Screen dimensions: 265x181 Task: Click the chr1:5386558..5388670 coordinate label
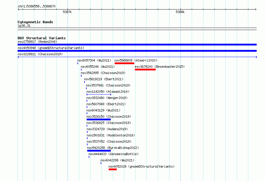click(37, 7)
